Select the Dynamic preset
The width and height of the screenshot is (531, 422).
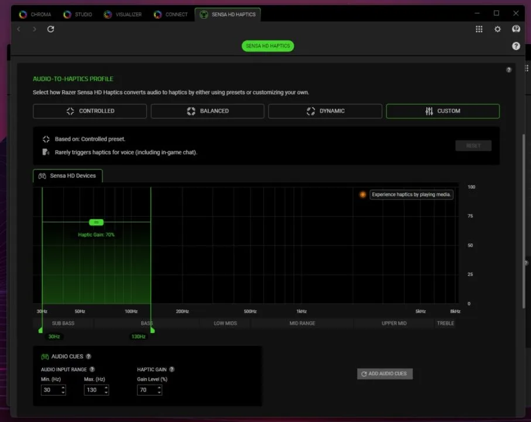coord(325,111)
